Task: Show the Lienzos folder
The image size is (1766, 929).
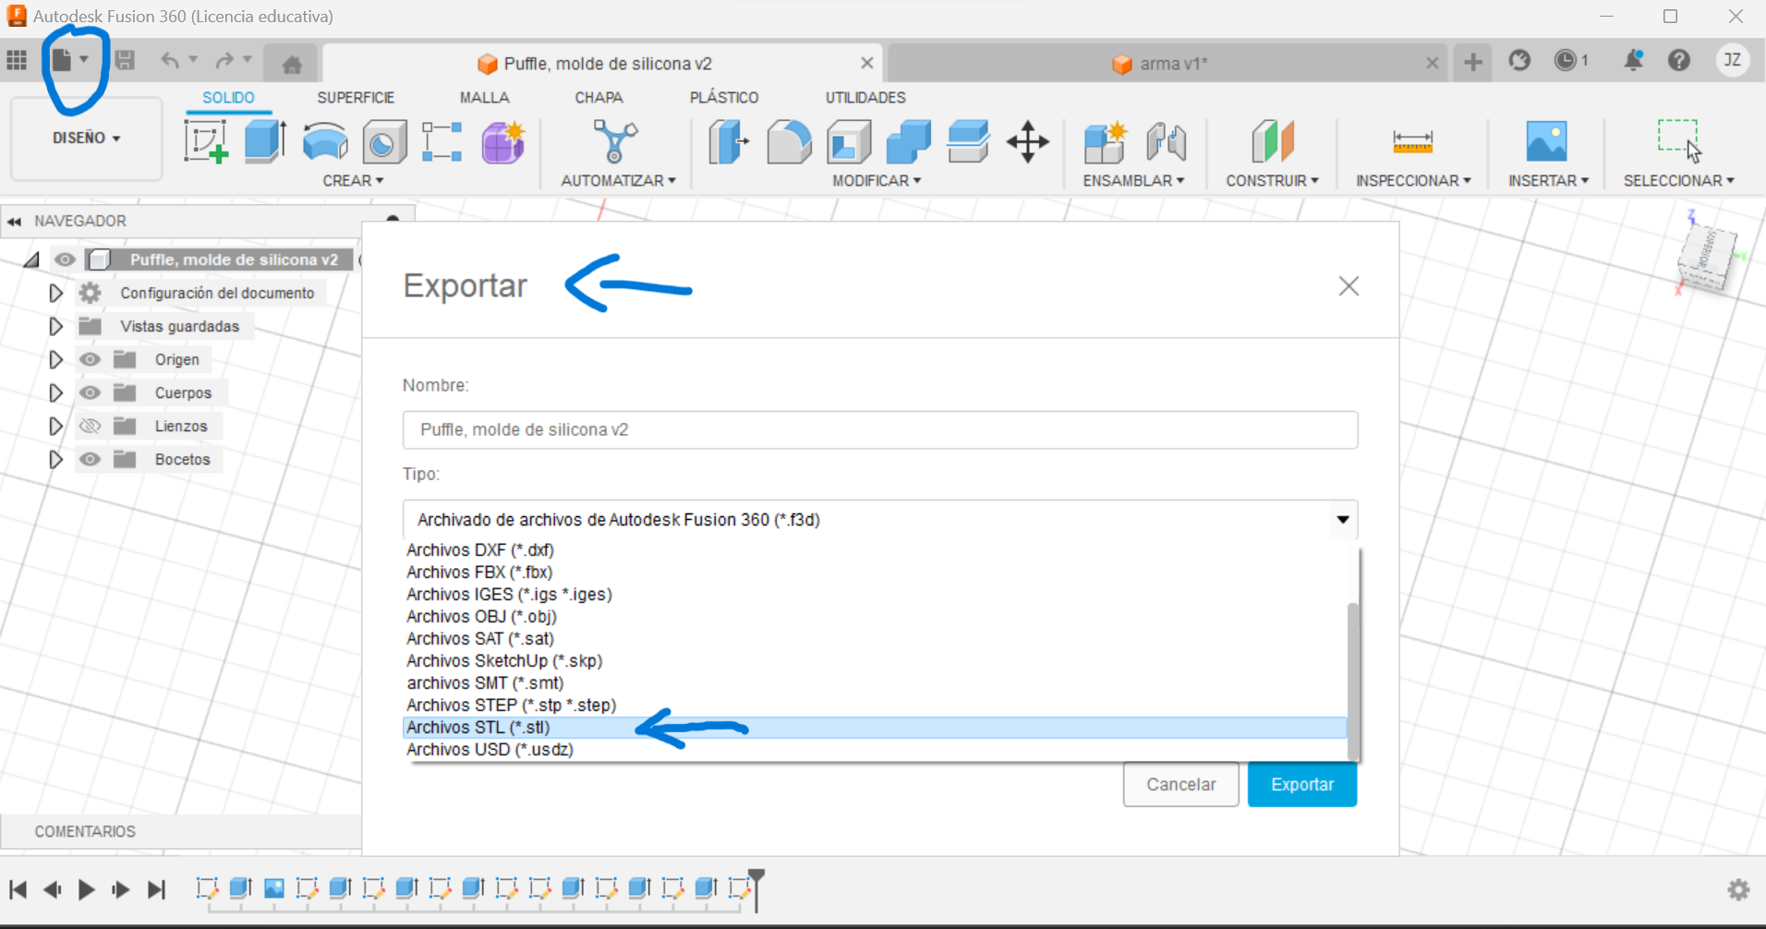Action: (90, 426)
